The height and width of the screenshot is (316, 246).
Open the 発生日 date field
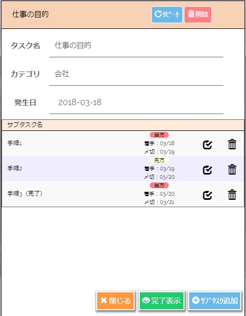(x=136, y=103)
